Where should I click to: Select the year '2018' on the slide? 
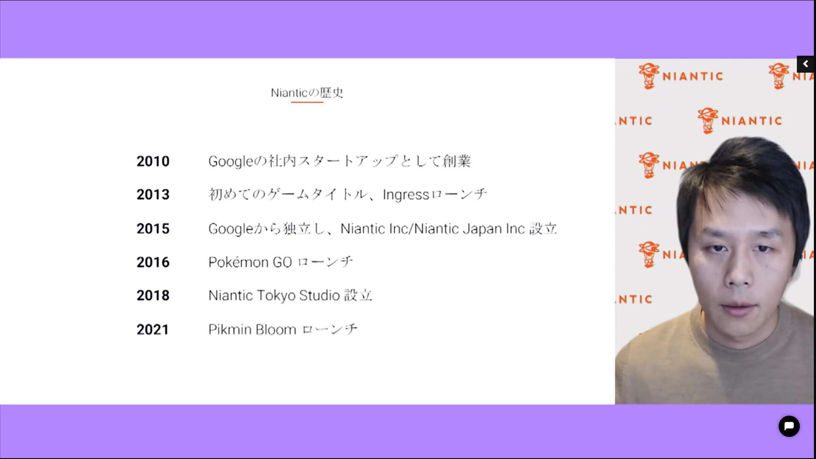pos(153,295)
